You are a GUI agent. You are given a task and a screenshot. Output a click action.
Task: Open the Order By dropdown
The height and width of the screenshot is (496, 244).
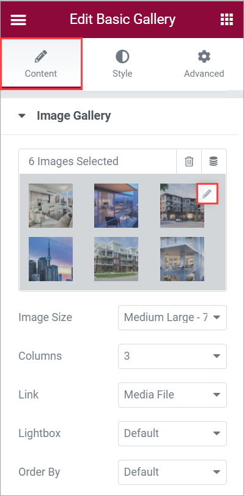click(x=172, y=472)
